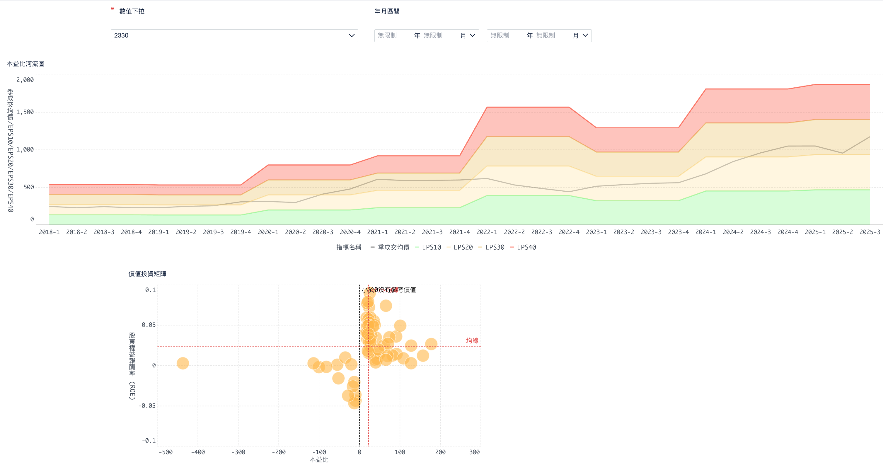Click the far-left outlier bubble near -450
This screenshot has height=470, width=883.
[x=183, y=363]
